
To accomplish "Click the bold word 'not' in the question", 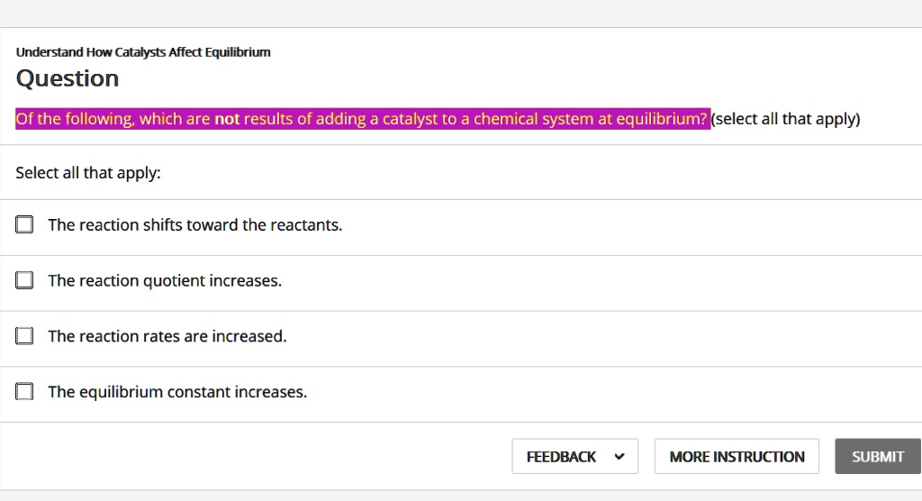I will click(x=227, y=119).
